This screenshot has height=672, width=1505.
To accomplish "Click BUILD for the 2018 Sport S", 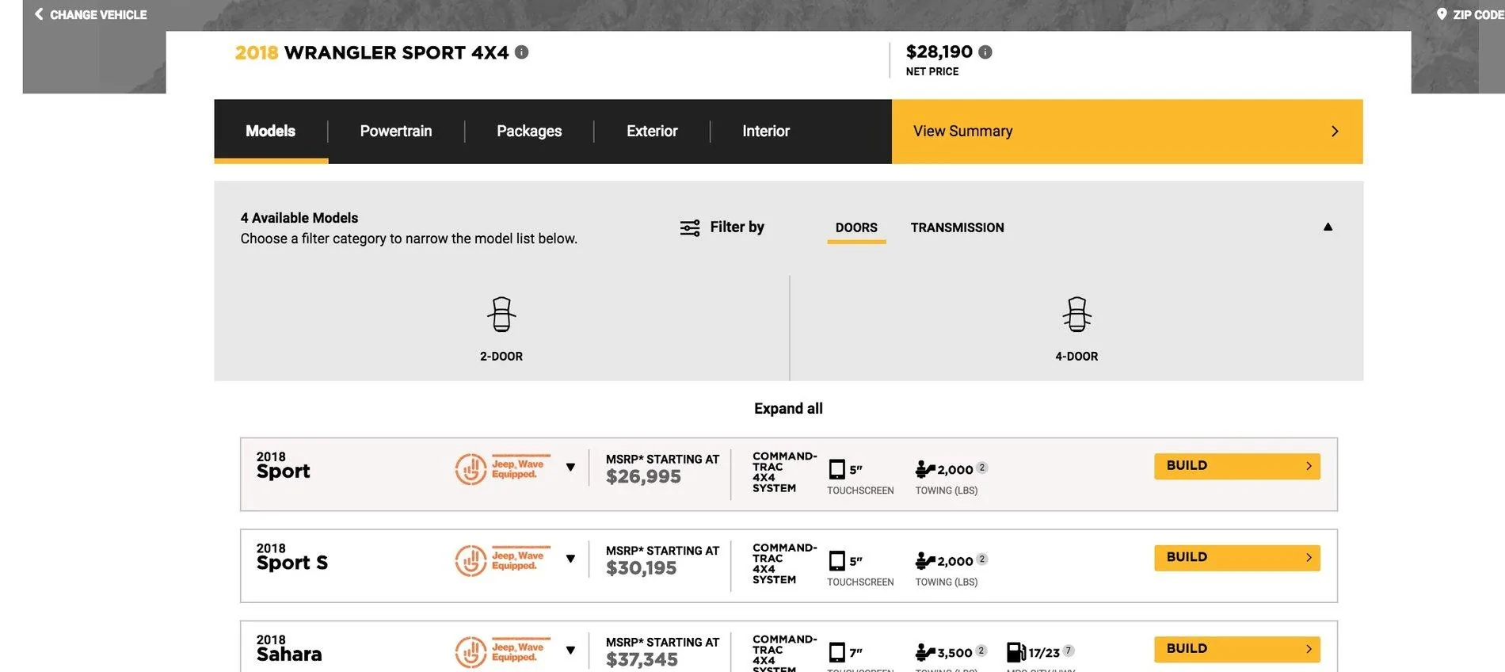I will pos(1237,557).
